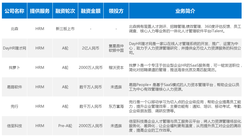
Task: Click the 领投方 column header
Action: pos(116,11)
